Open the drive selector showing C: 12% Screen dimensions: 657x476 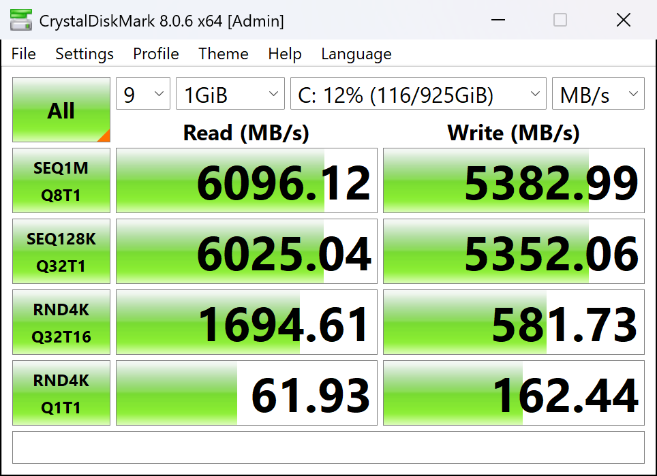(418, 93)
